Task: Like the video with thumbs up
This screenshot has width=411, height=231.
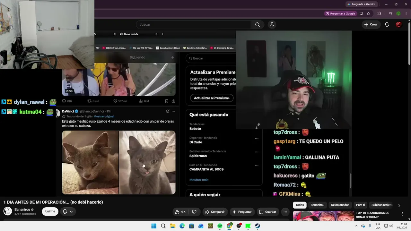Action: point(180,212)
